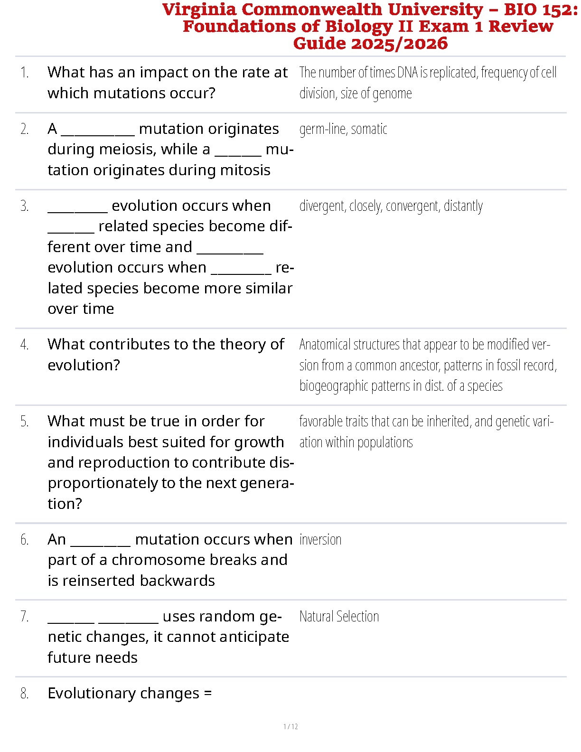Click question 2 about meiosis and mitosis mutations
581x752 pixels.
coord(170,149)
